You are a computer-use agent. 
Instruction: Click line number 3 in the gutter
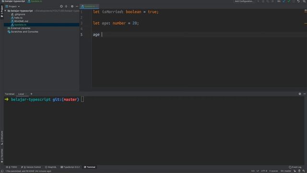[x=82, y=23]
